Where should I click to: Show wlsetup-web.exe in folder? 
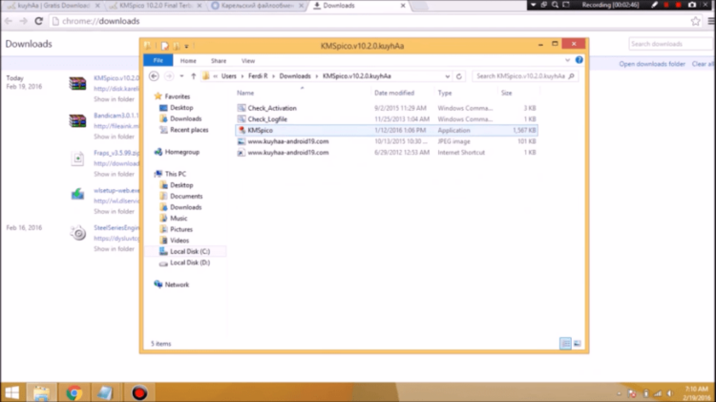115,212
